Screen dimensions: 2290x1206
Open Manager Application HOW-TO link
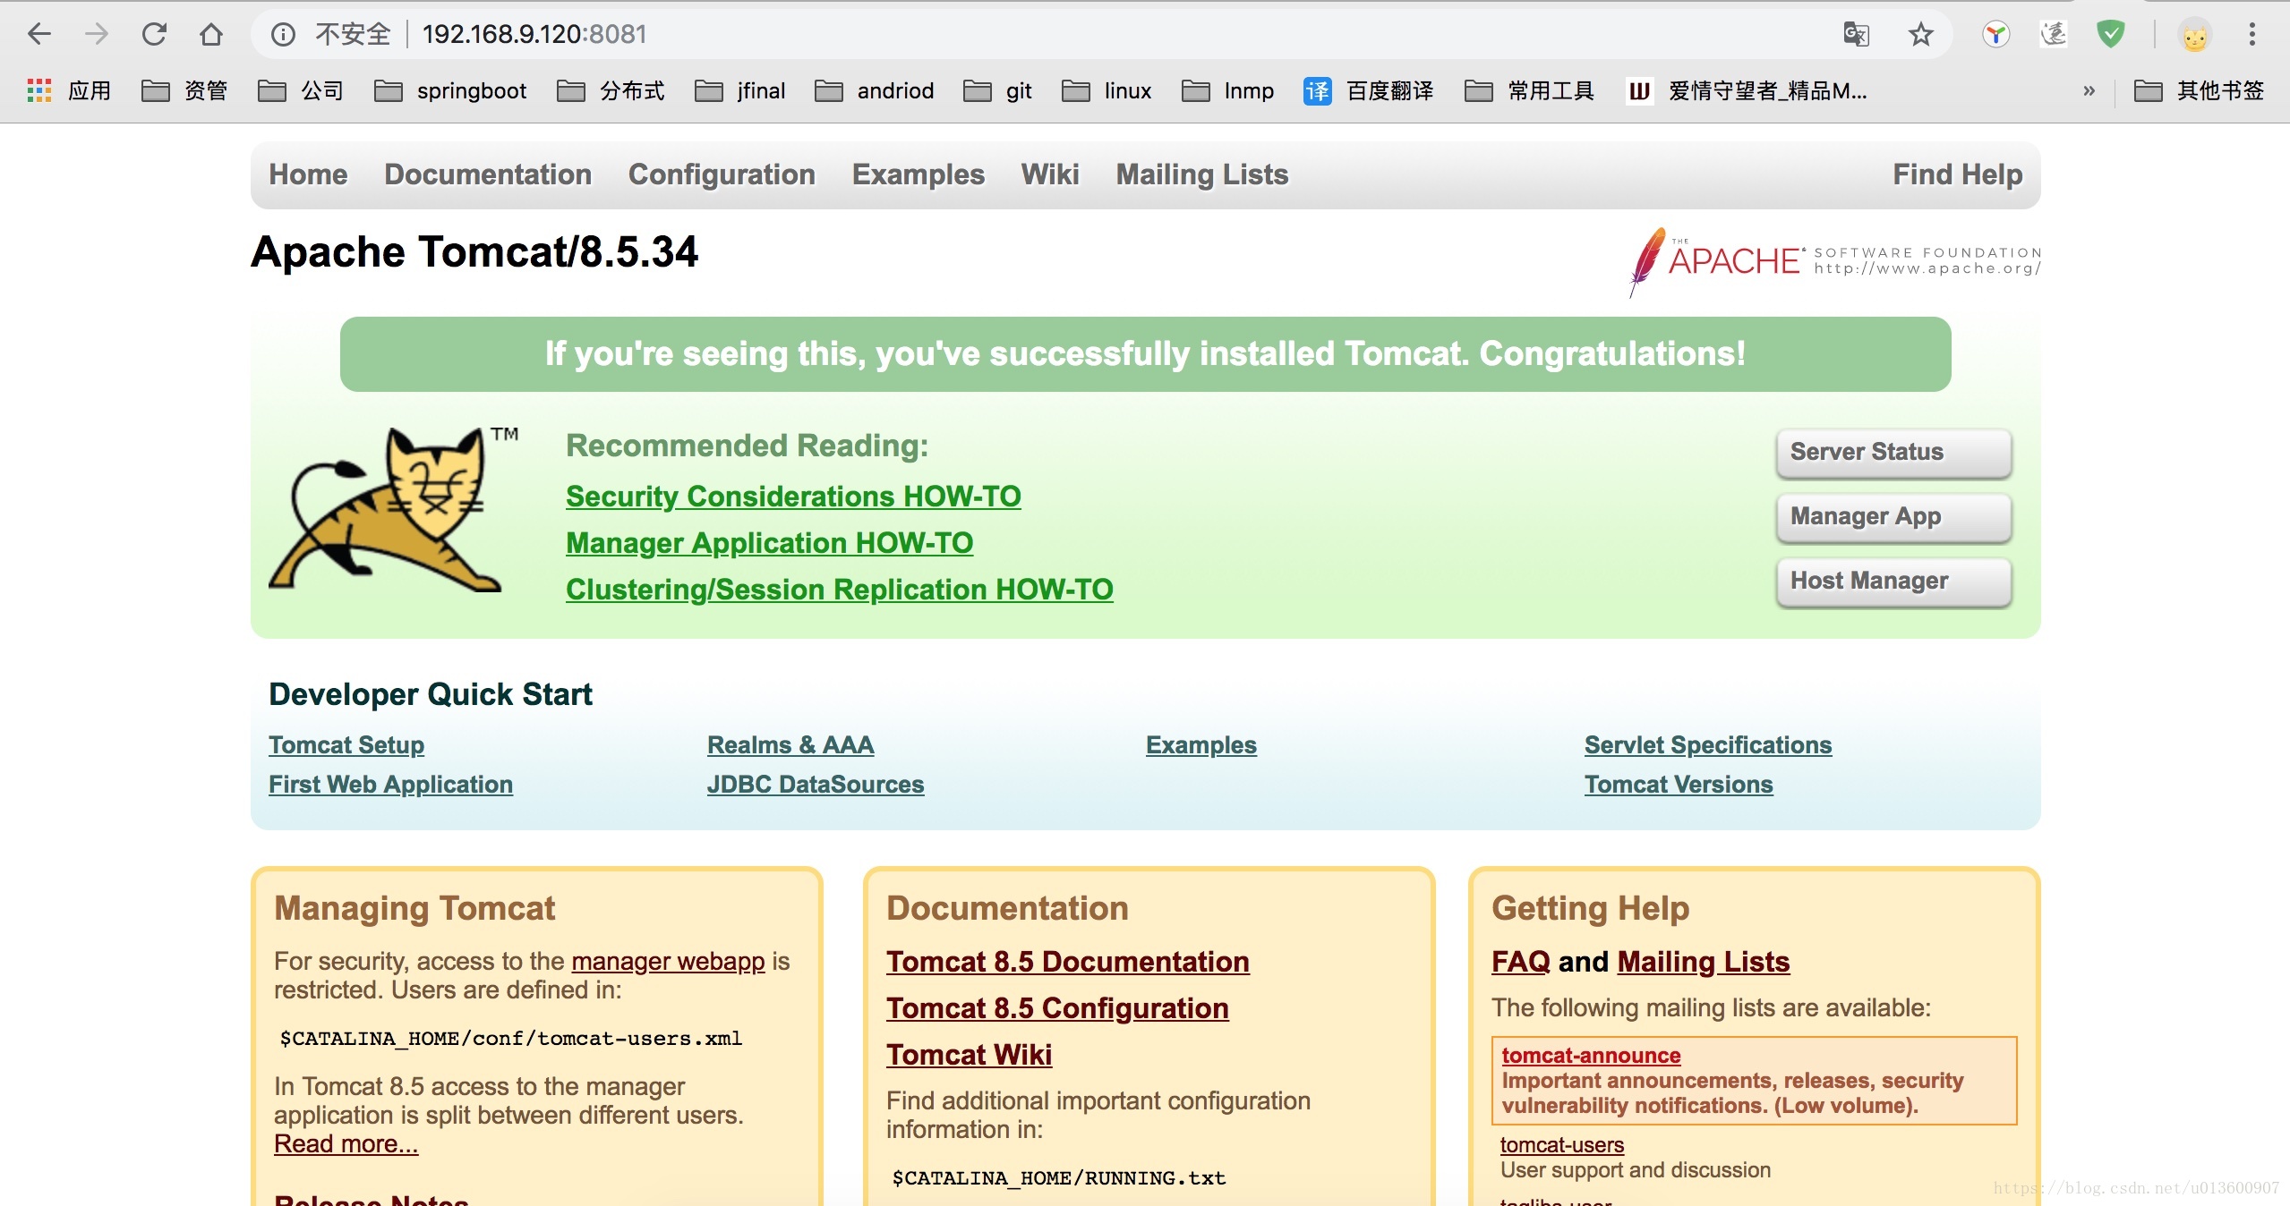(769, 543)
